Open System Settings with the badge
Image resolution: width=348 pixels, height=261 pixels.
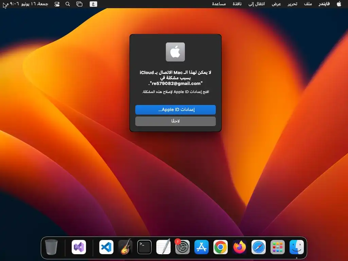point(182,247)
